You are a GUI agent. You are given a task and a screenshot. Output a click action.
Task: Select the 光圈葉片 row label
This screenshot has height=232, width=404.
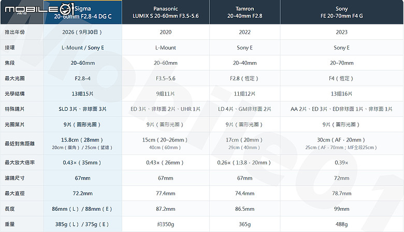click(x=15, y=124)
